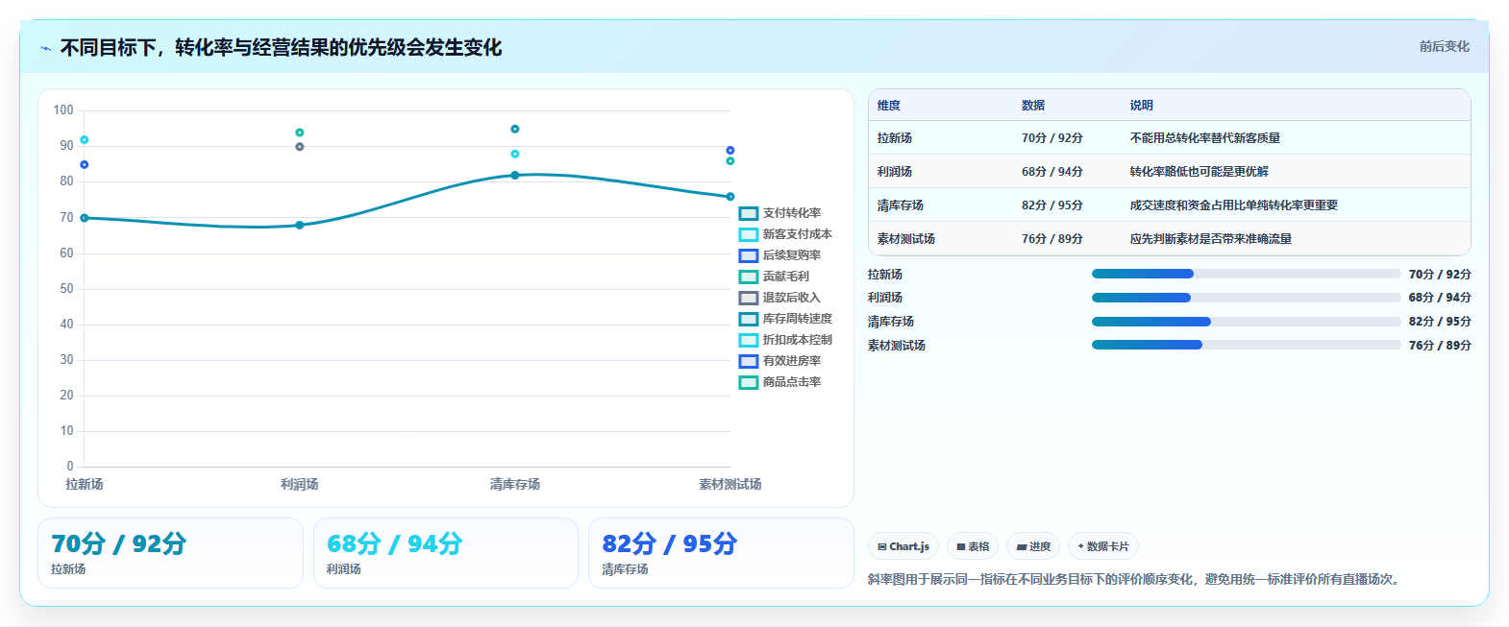Click the 清库存场 progress bar
Image resolution: width=1509 pixels, height=627 pixels.
click(x=1246, y=322)
